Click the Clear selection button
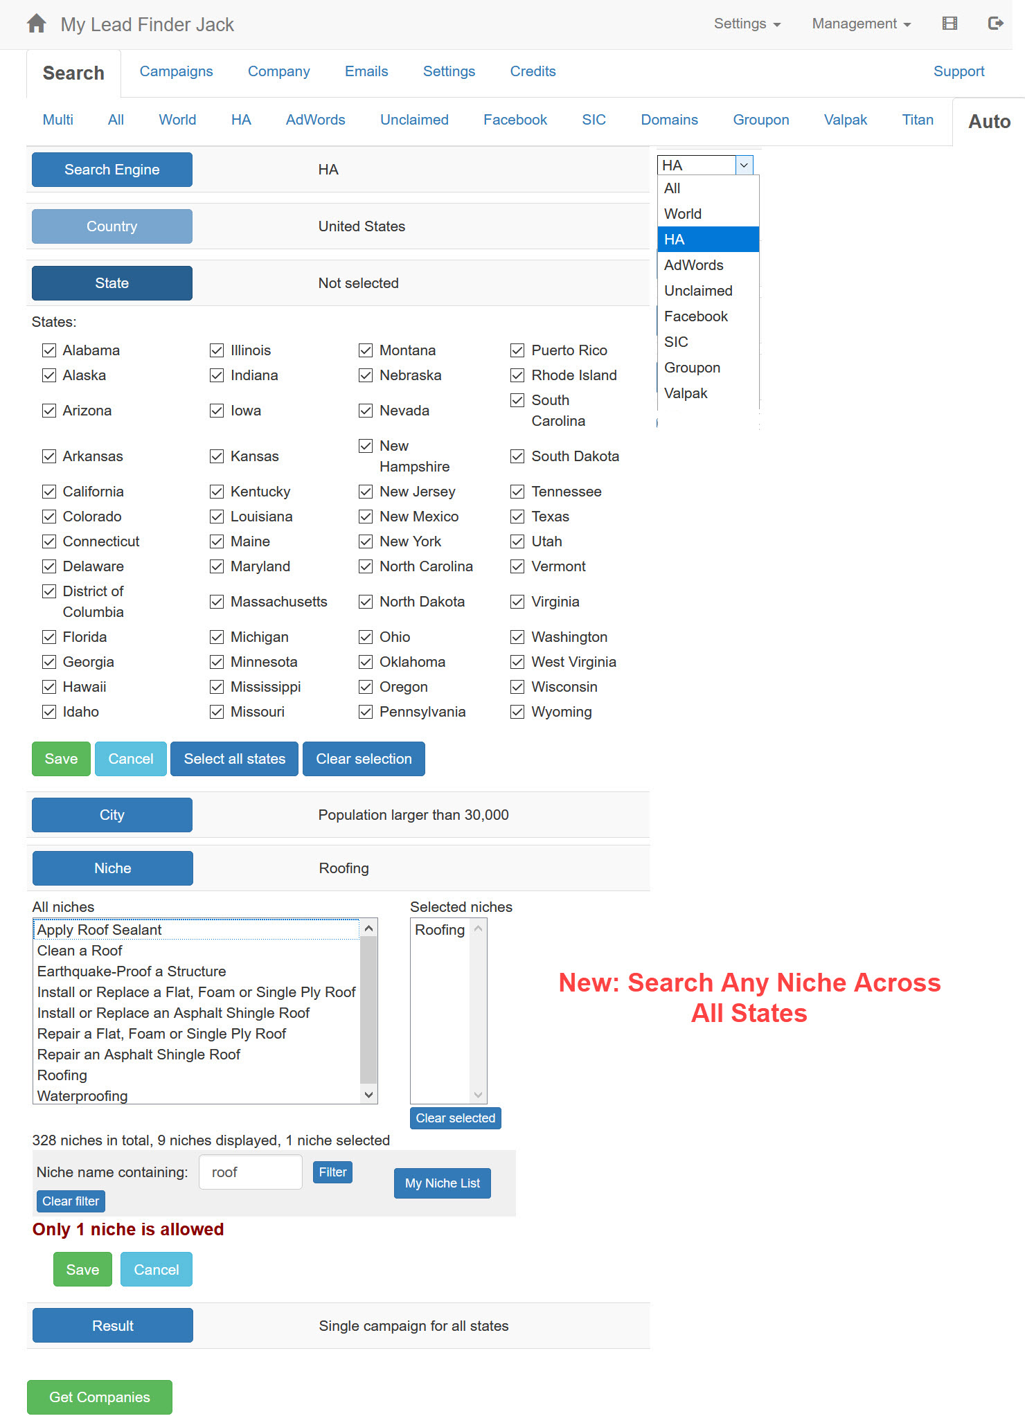1025x1416 pixels. [x=364, y=759]
